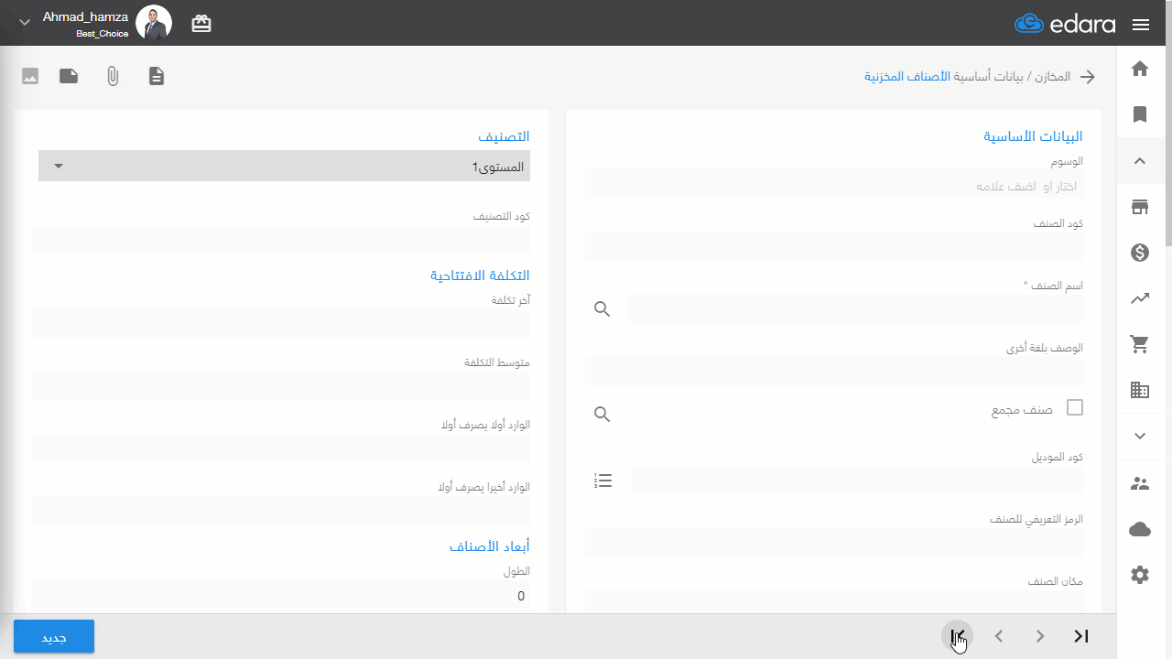Click the الوارد أخيرا يصرف أولا field
The image size is (1172, 659).
[281, 510]
